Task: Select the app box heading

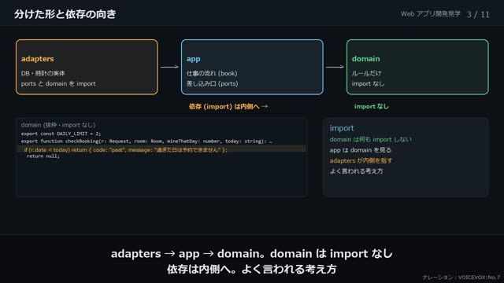Action: pos(193,59)
